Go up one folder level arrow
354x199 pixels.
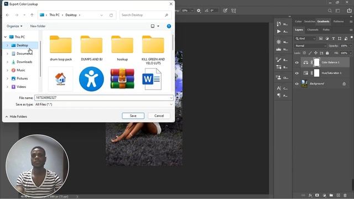(x=32, y=15)
